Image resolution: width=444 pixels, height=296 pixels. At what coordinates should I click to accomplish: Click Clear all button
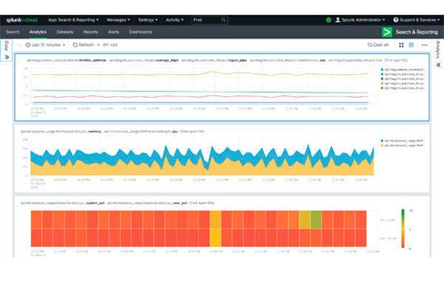coord(377,44)
